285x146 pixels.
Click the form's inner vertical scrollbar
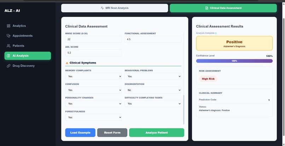(184, 110)
